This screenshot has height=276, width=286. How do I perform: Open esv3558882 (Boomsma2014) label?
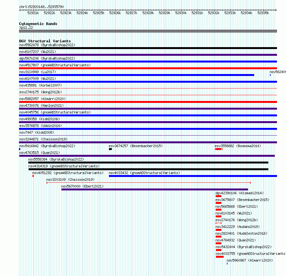238,146
